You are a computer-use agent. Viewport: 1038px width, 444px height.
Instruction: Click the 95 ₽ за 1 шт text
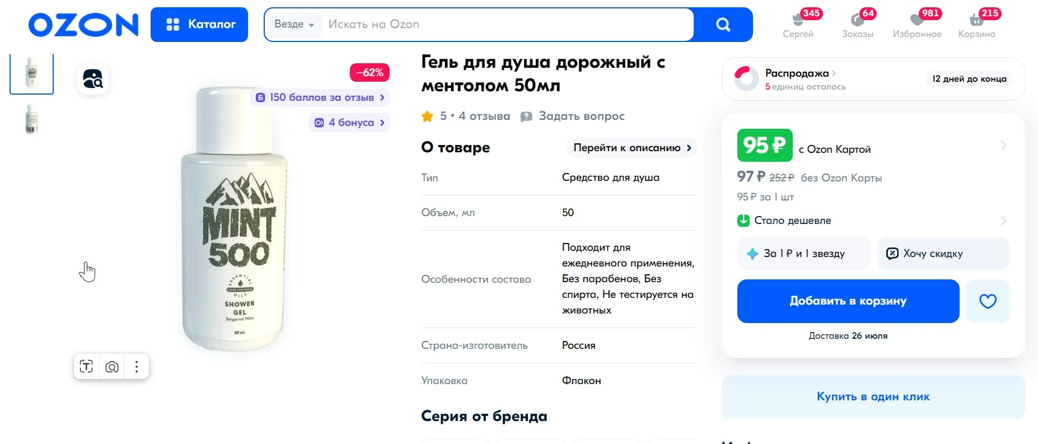[x=766, y=197]
